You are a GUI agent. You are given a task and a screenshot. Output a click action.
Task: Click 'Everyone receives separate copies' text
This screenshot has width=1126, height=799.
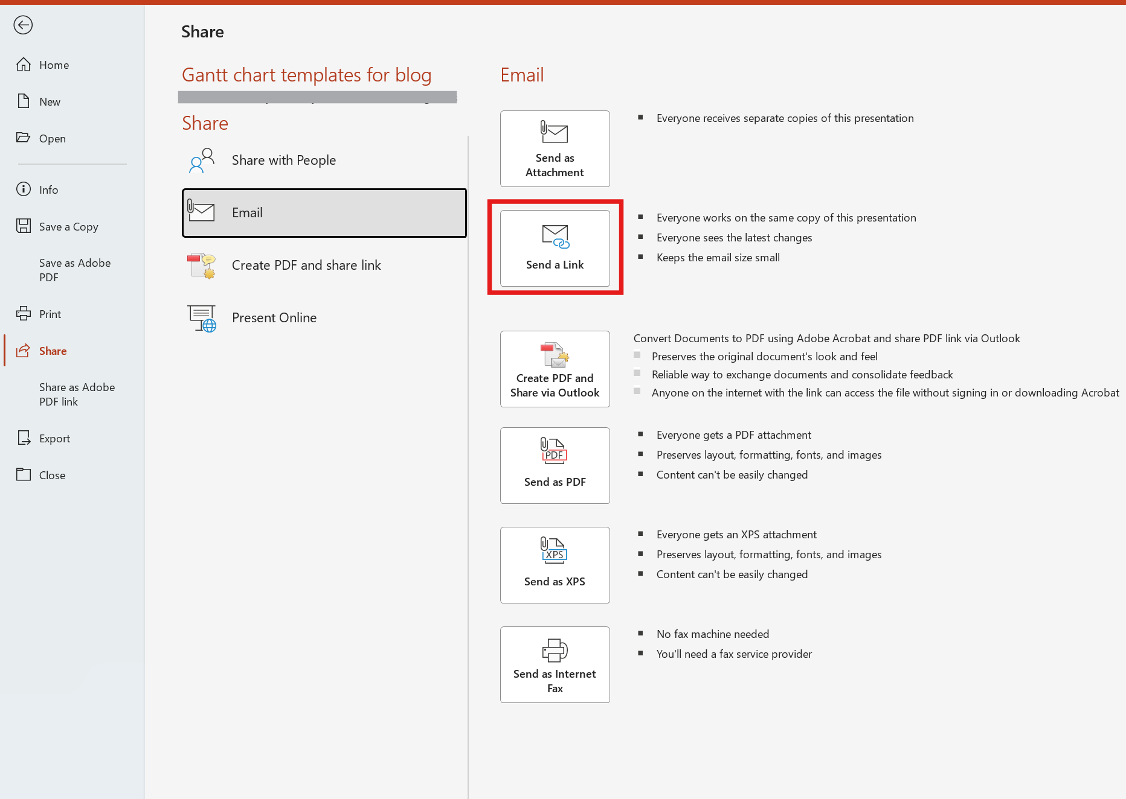(x=785, y=118)
